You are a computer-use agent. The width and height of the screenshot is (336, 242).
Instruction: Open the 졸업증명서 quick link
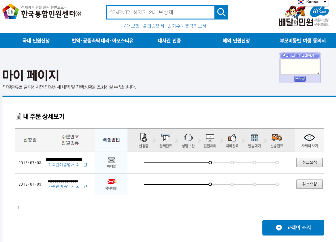coord(153,26)
